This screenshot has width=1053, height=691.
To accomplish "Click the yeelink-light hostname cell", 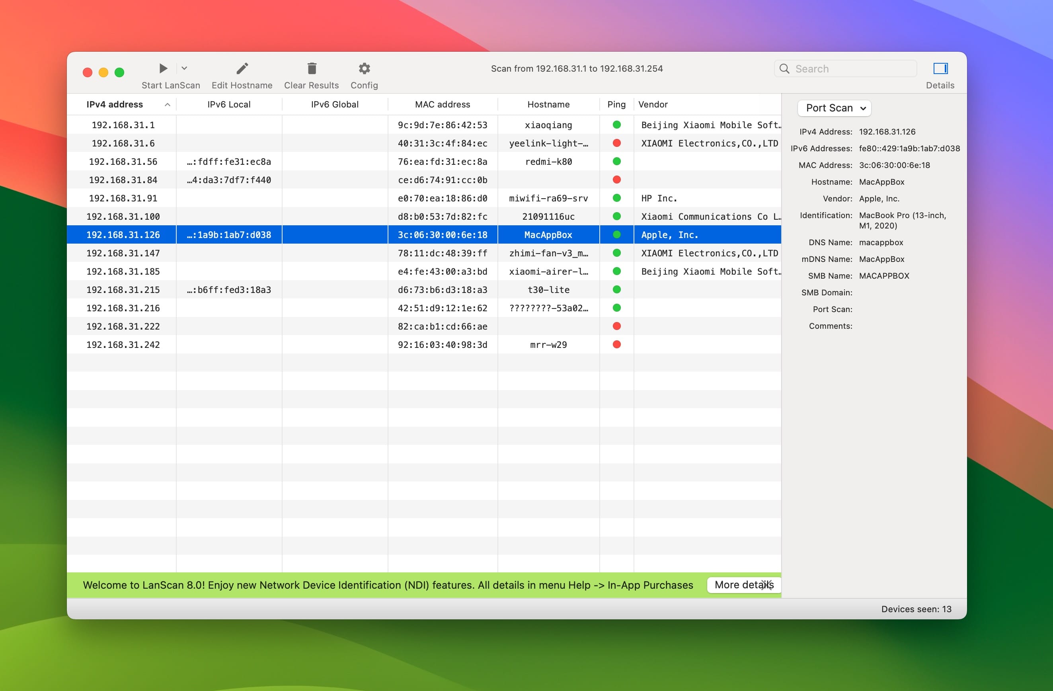I will 548,143.
